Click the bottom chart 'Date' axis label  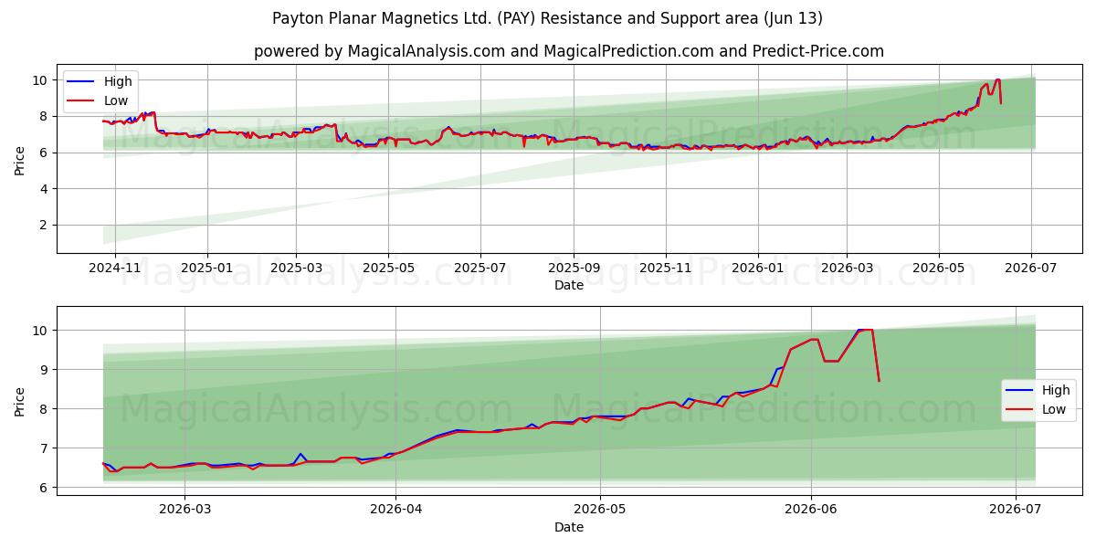[569, 527]
